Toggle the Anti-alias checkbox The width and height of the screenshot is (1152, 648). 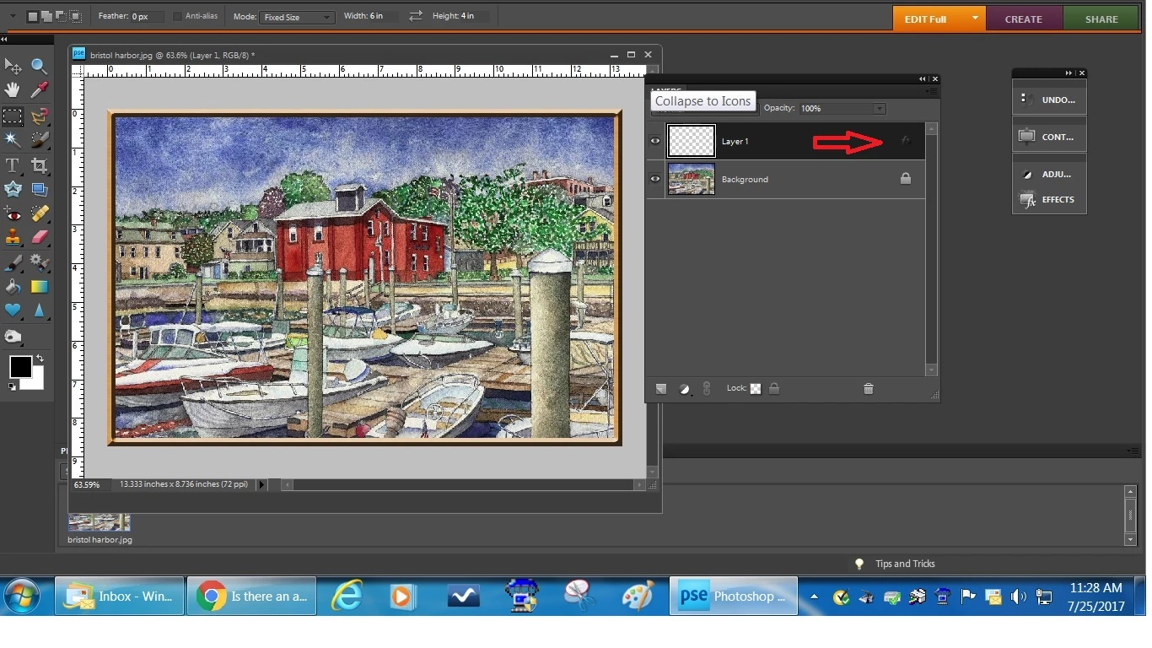click(x=177, y=17)
